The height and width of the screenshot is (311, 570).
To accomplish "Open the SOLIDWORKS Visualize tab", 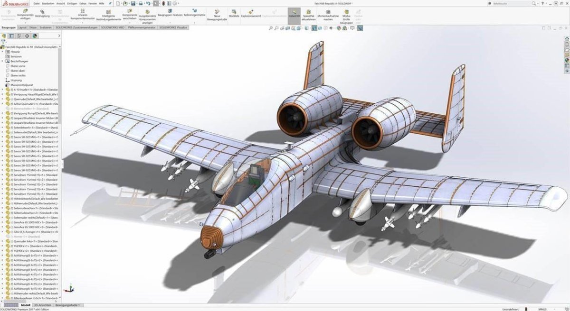I will point(173,27).
